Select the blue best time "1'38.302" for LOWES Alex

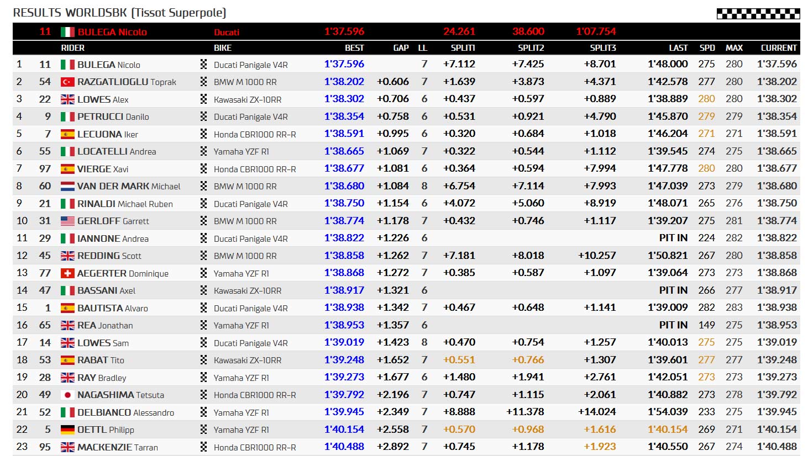[x=344, y=99]
